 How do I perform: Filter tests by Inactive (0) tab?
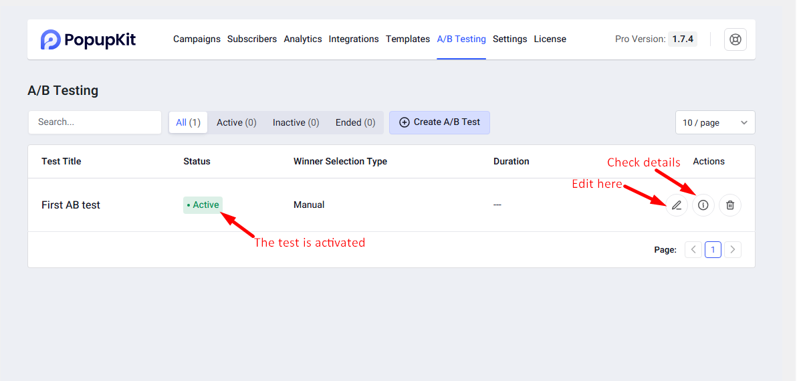click(296, 122)
